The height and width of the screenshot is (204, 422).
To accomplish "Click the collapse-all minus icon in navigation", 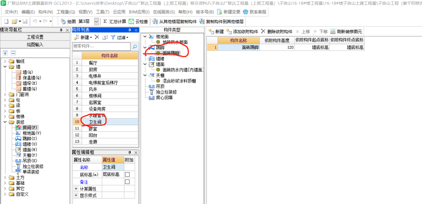I will click(13, 53).
